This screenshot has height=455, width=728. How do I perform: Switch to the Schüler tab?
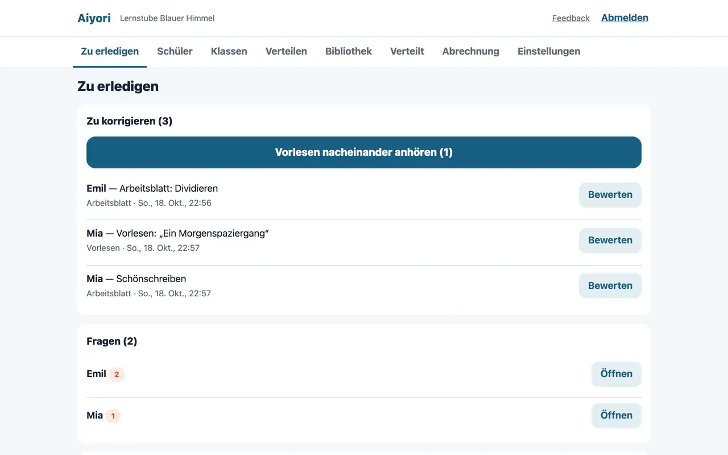(175, 51)
